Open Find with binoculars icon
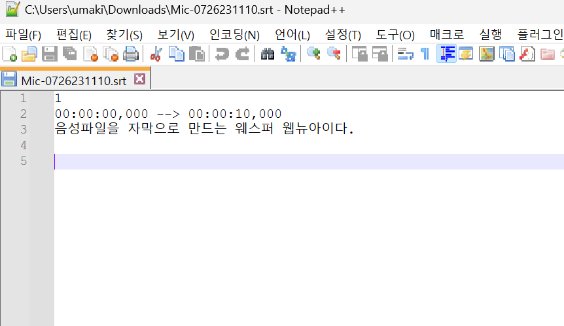The image size is (564, 326). tap(268, 54)
